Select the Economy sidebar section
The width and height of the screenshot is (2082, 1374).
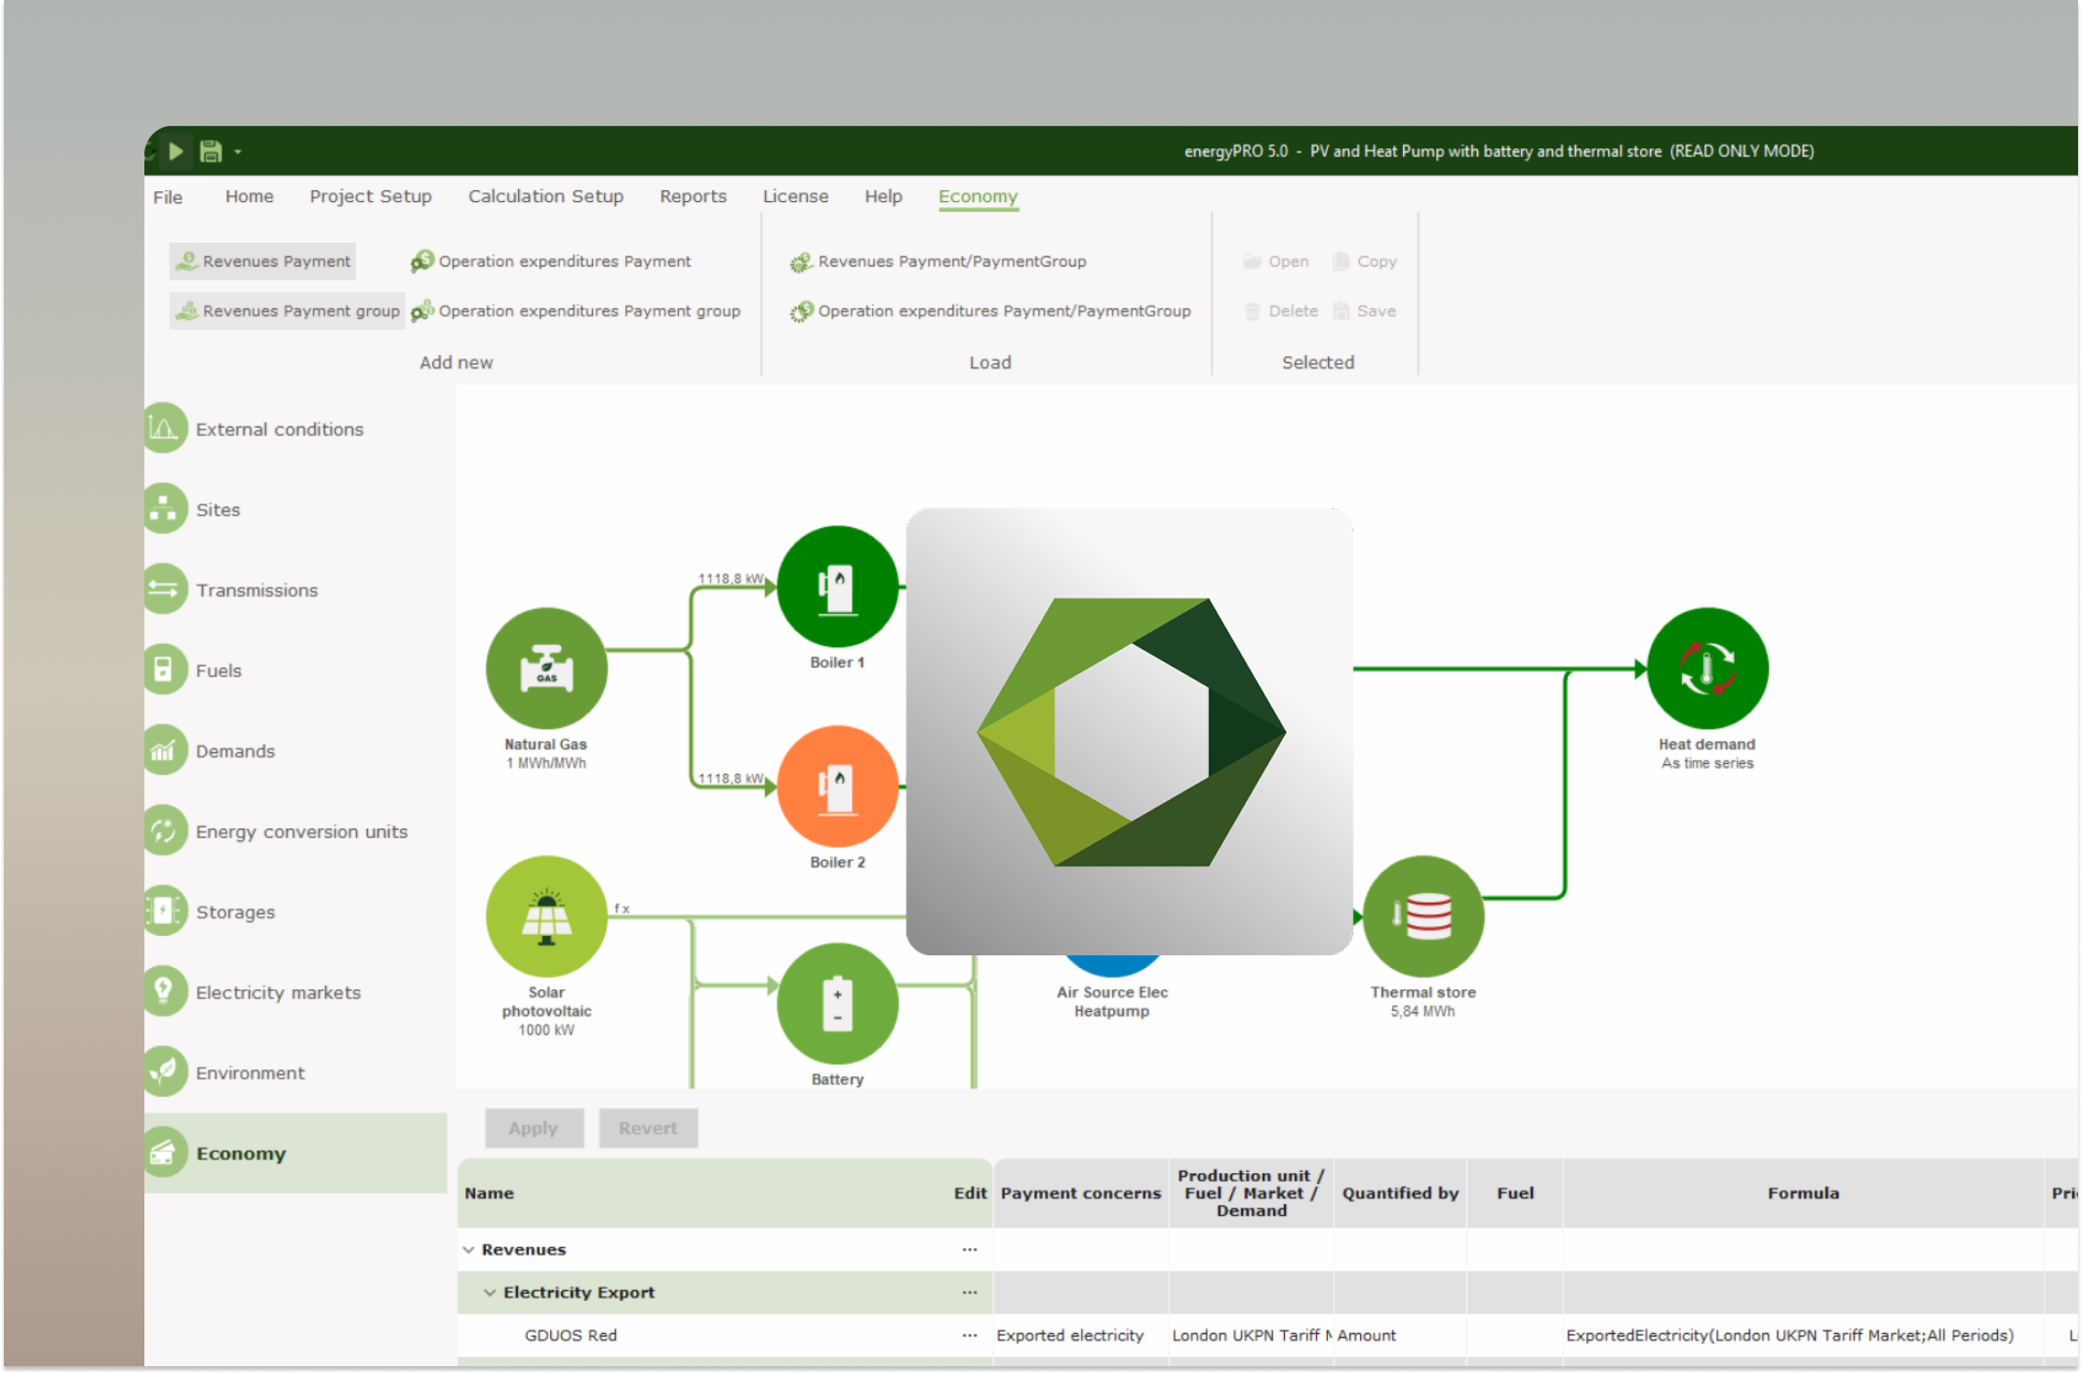(296, 1153)
